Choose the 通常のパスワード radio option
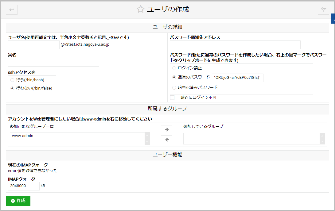Image resolution: width=335 pixels, height=211 pixels. coord(174,77)
